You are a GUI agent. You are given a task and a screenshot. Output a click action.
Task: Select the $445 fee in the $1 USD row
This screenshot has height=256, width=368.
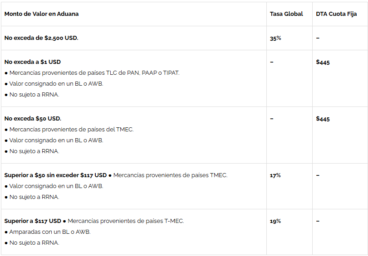pyautogui.click(x=323, y=62)
